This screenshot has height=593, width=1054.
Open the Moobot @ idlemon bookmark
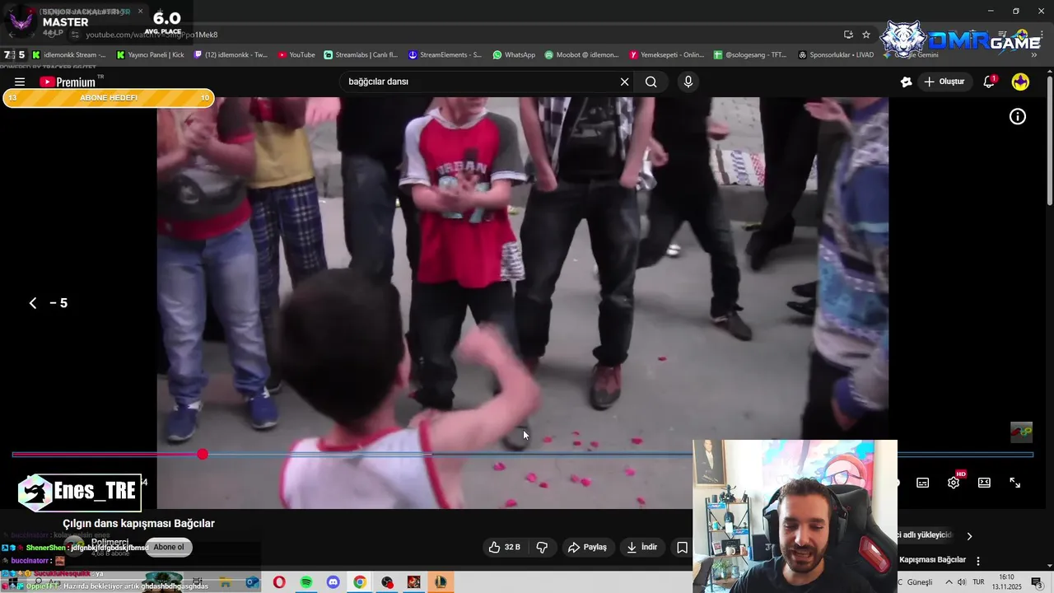tap(581, 55)
